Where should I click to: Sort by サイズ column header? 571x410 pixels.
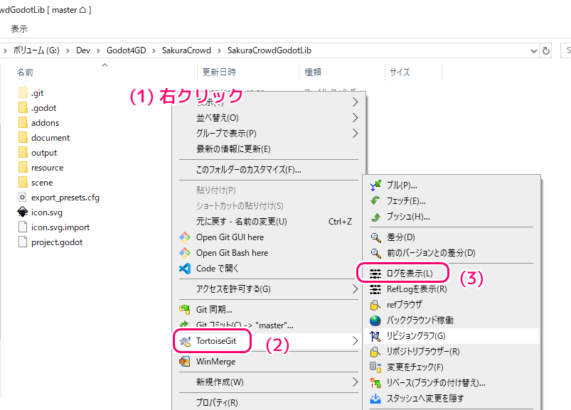click(400, 72)
